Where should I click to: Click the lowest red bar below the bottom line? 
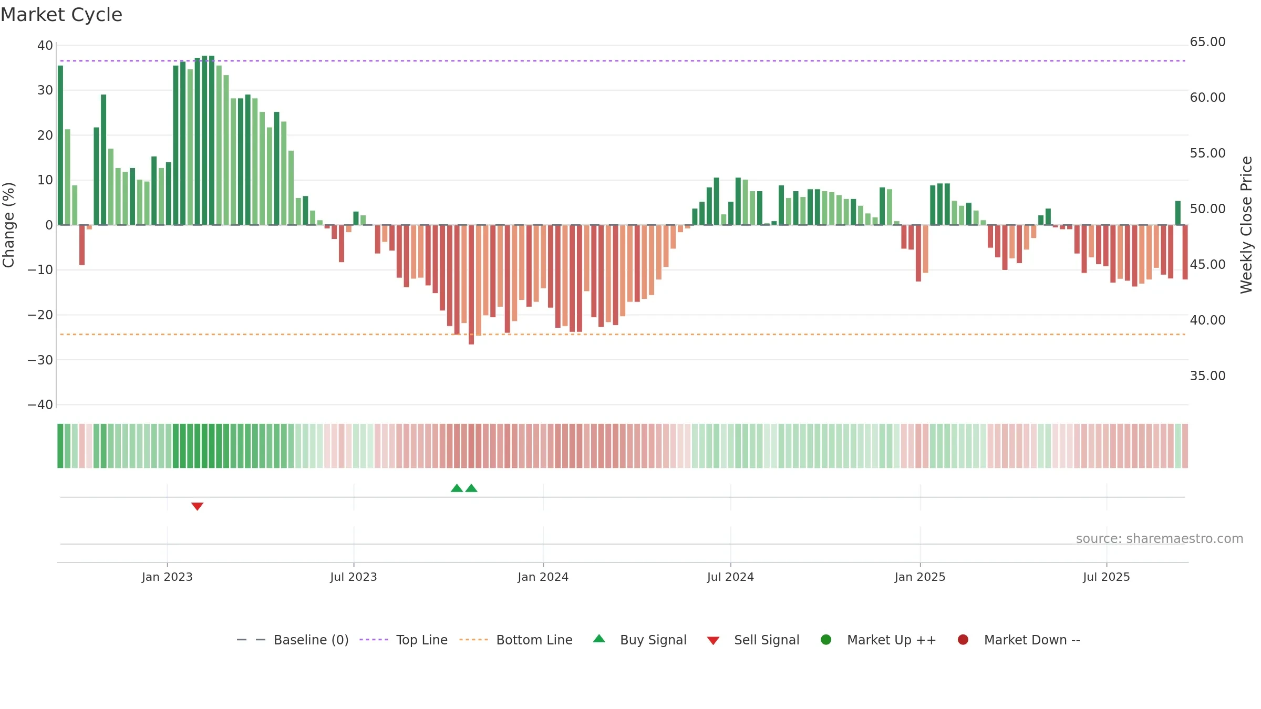coord(471,285)
